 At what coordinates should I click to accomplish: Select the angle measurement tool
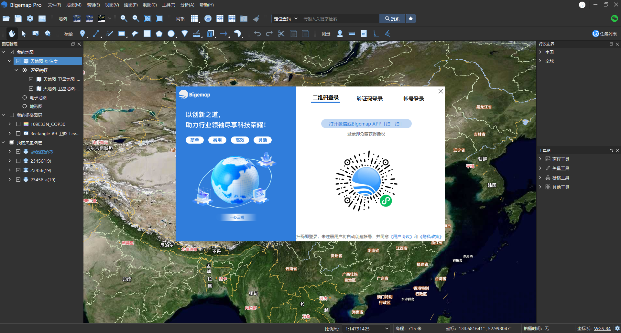(387, 34)
